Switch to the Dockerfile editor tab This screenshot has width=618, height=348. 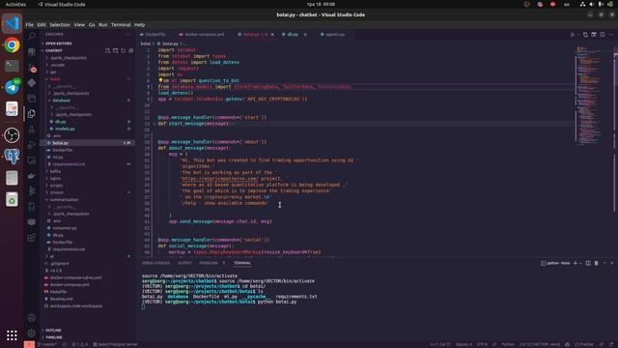[155, 35]
